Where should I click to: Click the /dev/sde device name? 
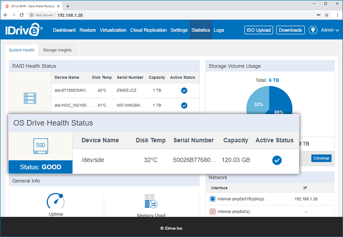tap(93, 160)
